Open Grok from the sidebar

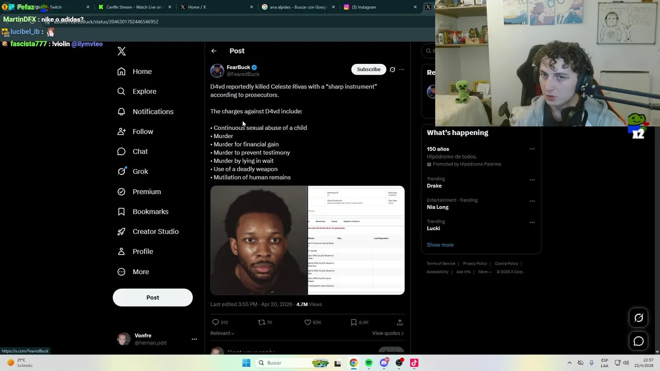click(133, 172)
